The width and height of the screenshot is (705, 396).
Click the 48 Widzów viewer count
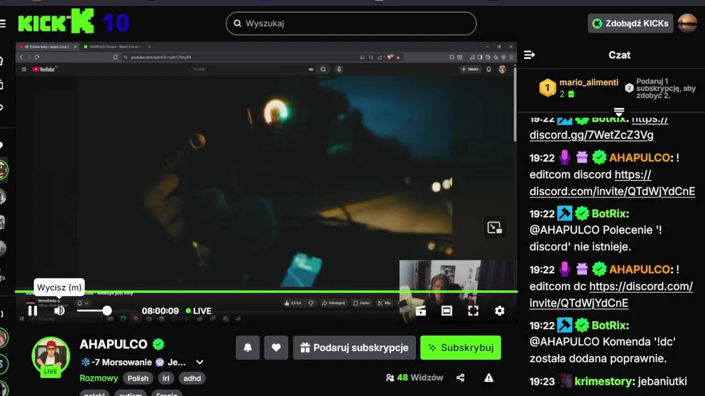pyautogui.click(x=414, y=378)
